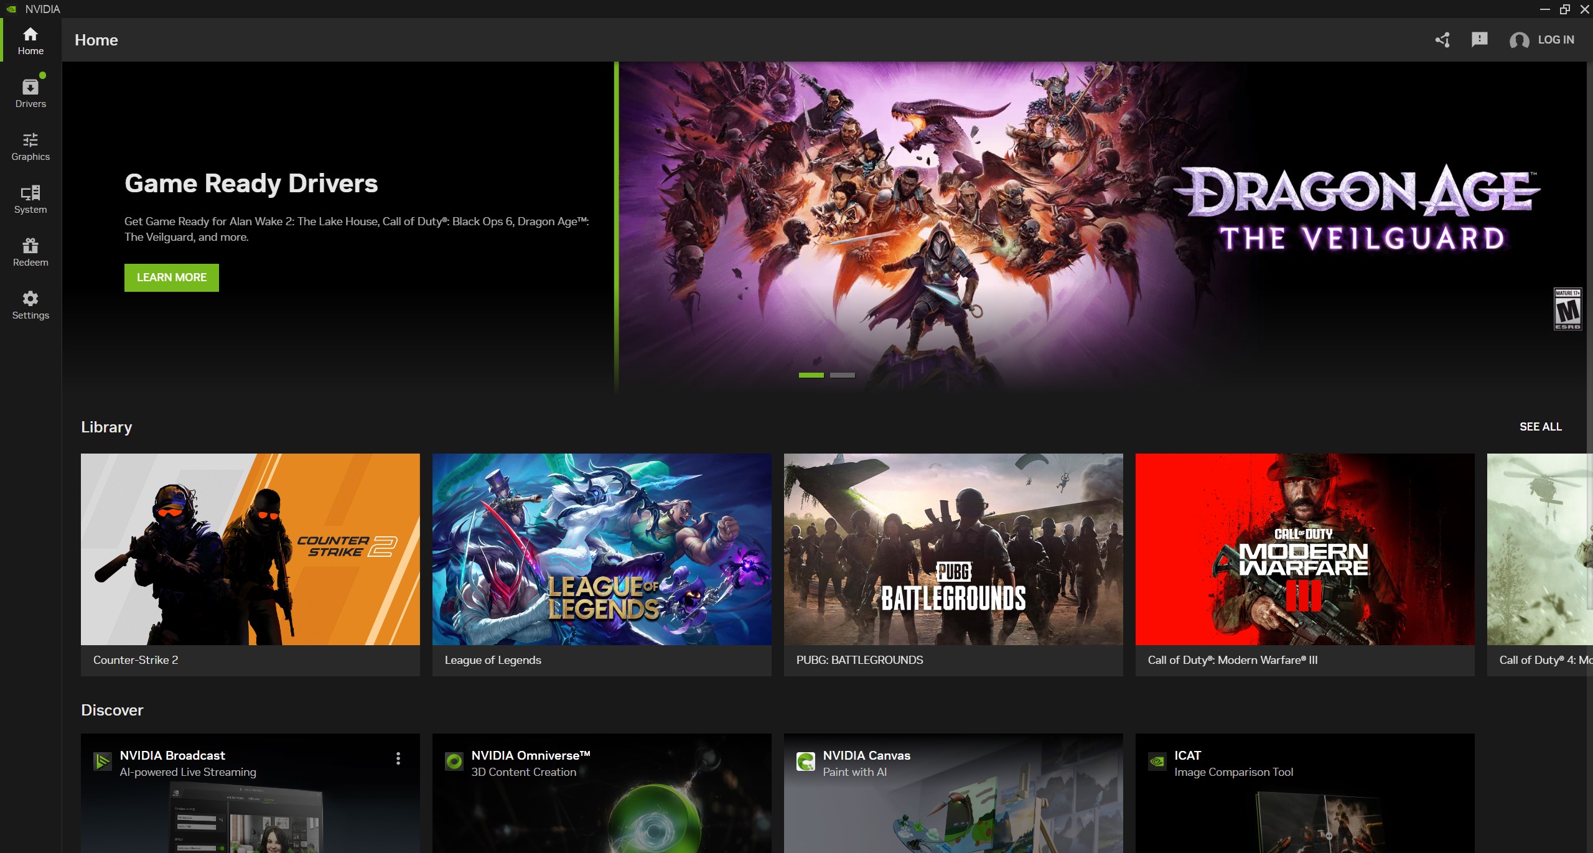Click the user avatar icon

click(x=1519, y=40)
